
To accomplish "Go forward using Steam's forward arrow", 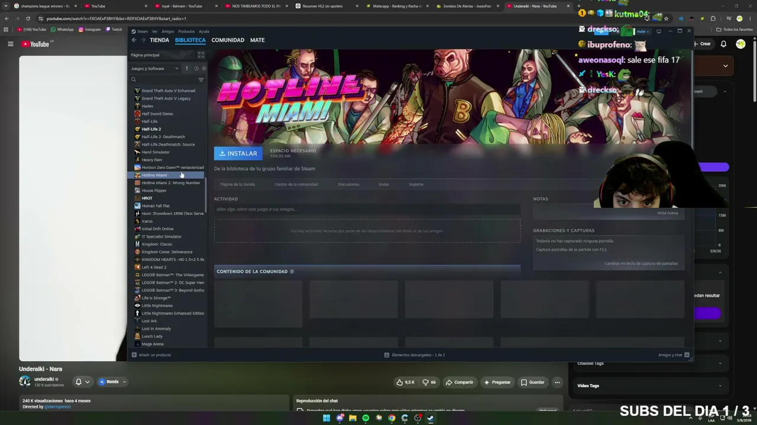I will click(x=143, y=40).
